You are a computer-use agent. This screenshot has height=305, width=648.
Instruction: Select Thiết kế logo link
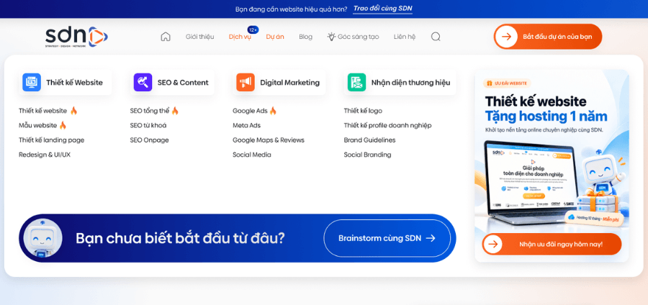[x=363, y=111]
